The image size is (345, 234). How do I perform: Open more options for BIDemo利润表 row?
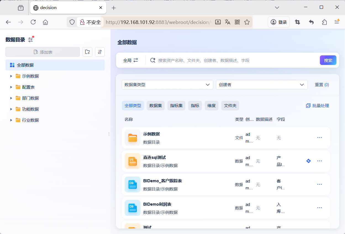point(320,208)
